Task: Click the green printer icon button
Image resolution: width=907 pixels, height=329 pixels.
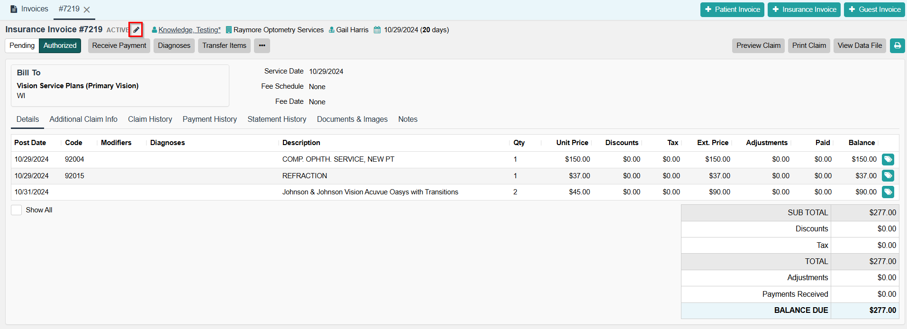Action: pos(897,46)
